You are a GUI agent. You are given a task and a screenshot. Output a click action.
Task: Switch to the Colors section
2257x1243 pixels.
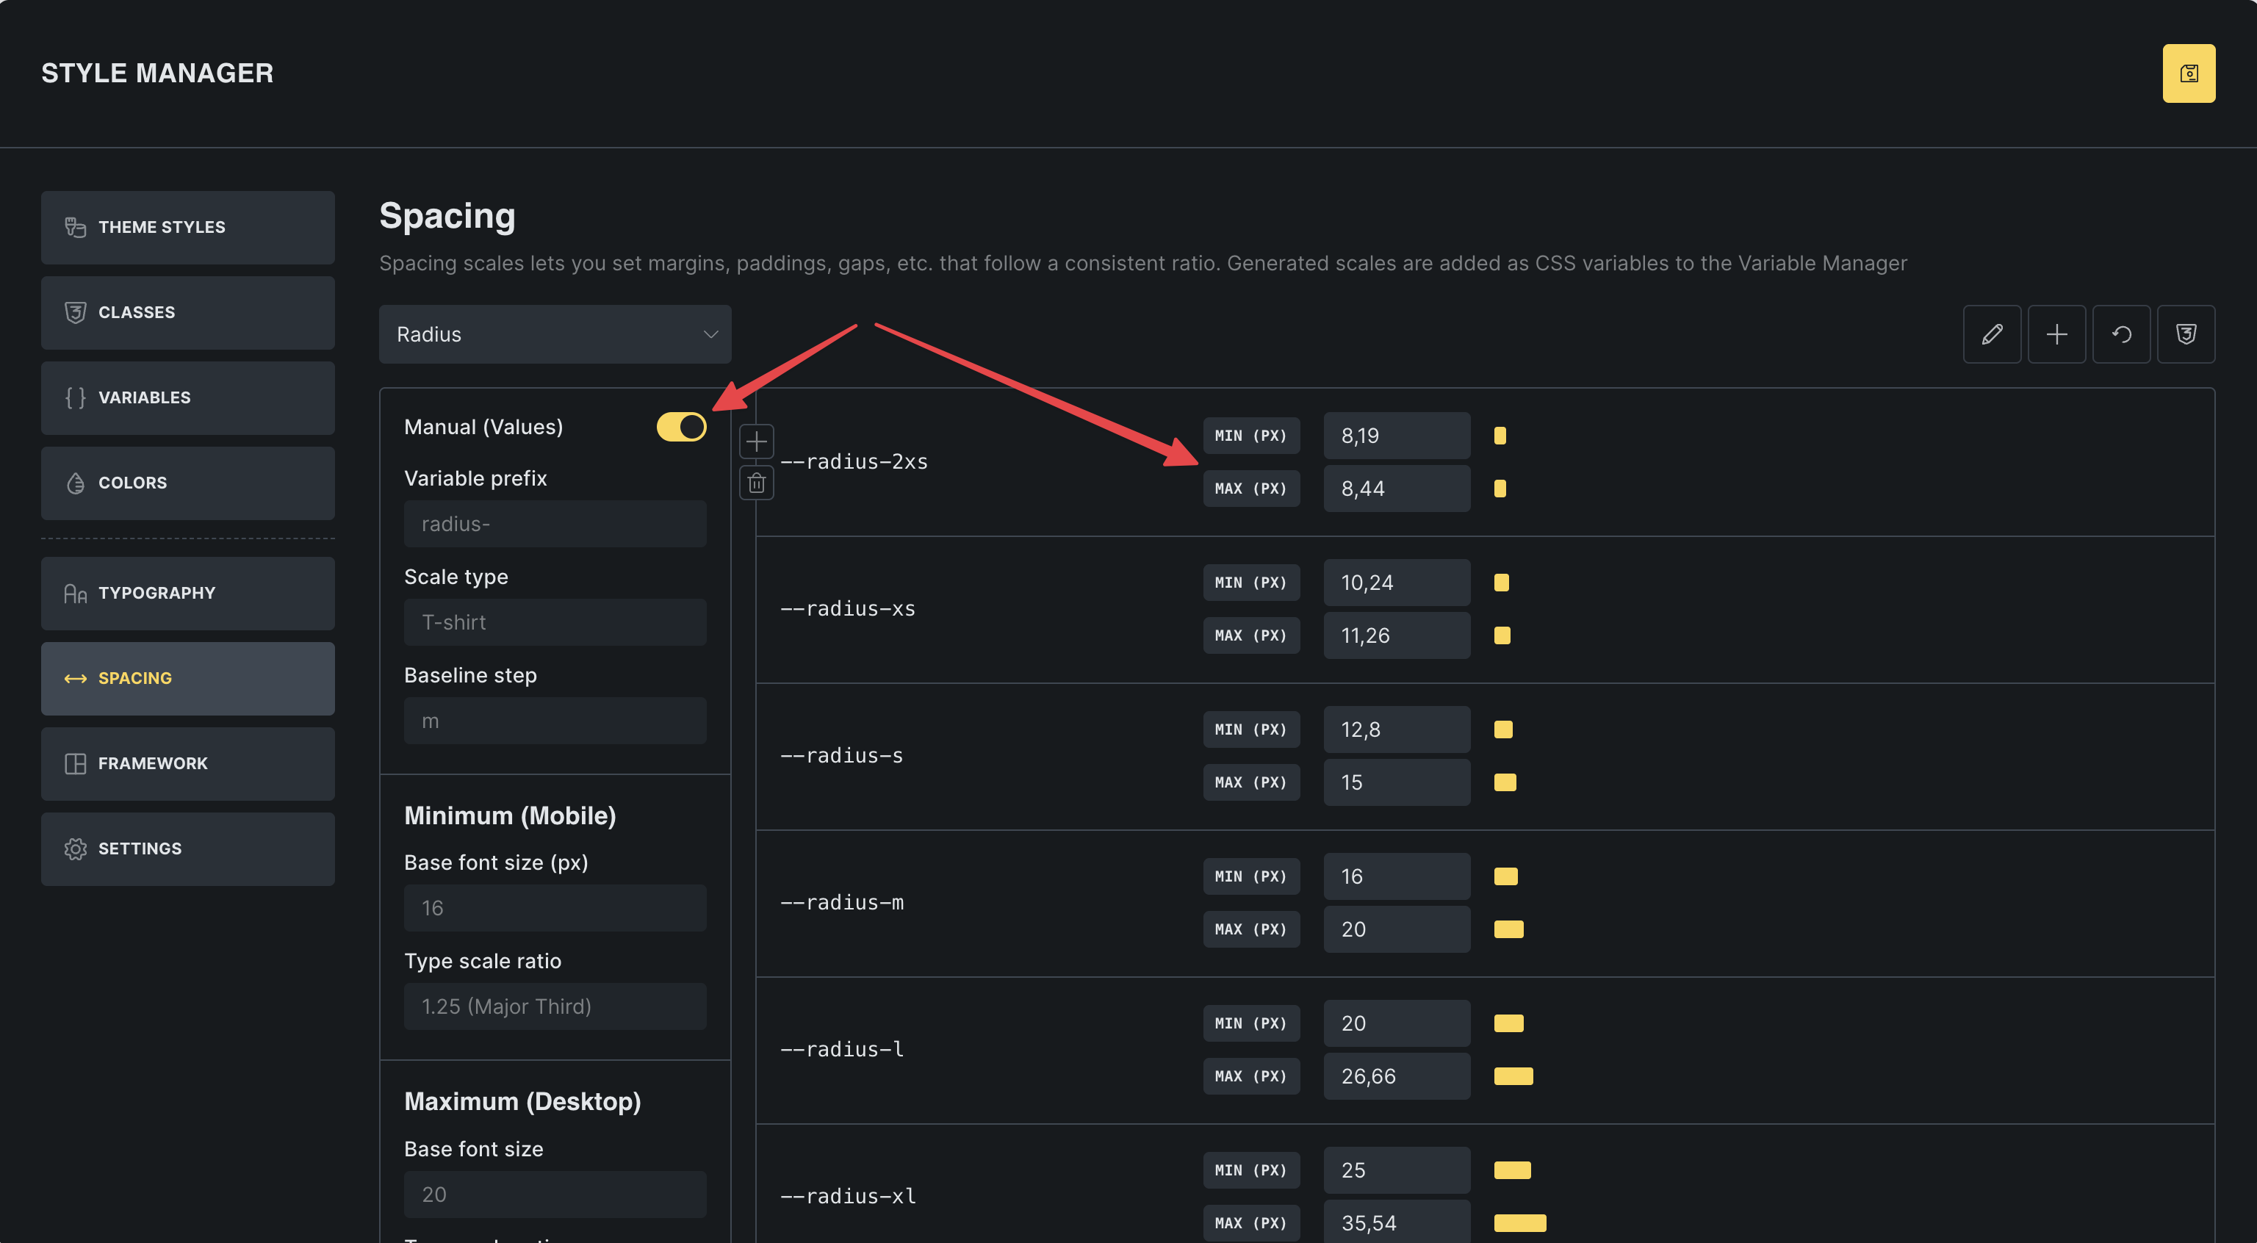(x=187, y=483)
